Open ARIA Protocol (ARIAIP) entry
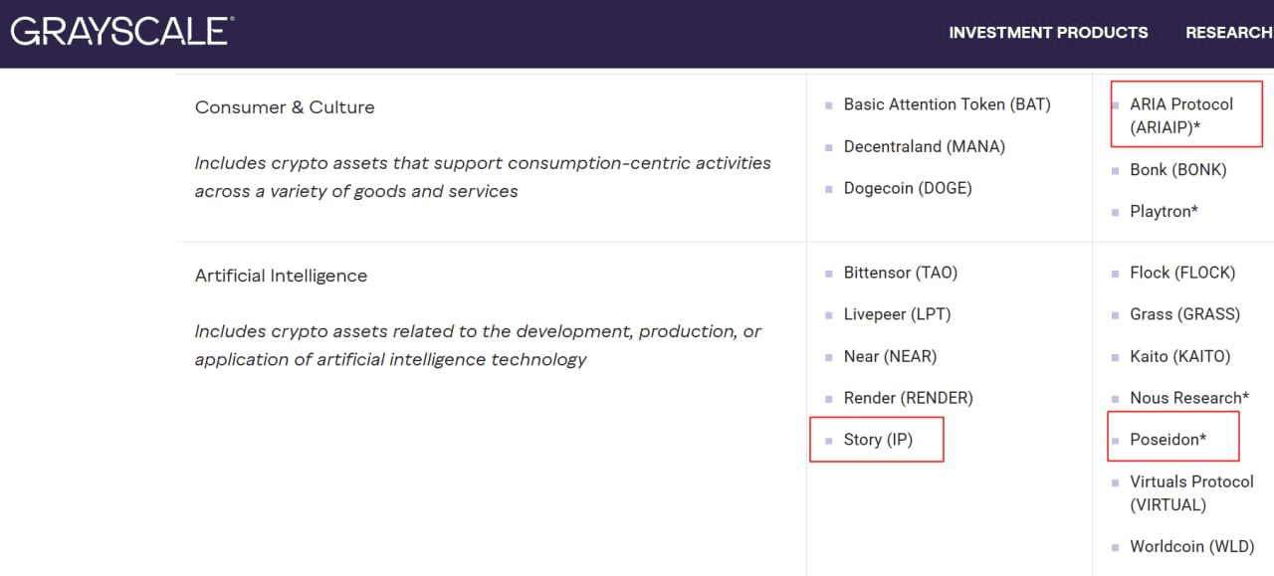The image size is (1274, 576). pyautogui.click(x=1180, y=115)
